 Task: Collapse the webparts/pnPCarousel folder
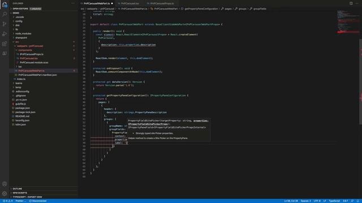tap(30, 46)
